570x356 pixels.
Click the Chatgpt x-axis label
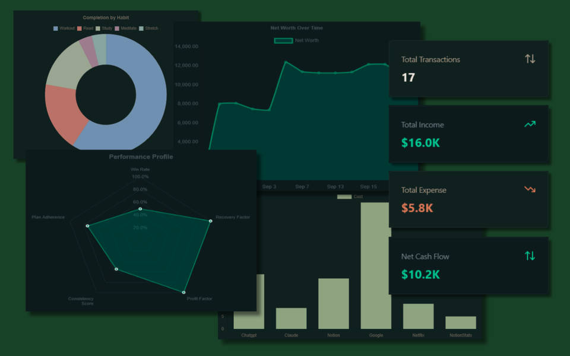[x=249, y=335]
